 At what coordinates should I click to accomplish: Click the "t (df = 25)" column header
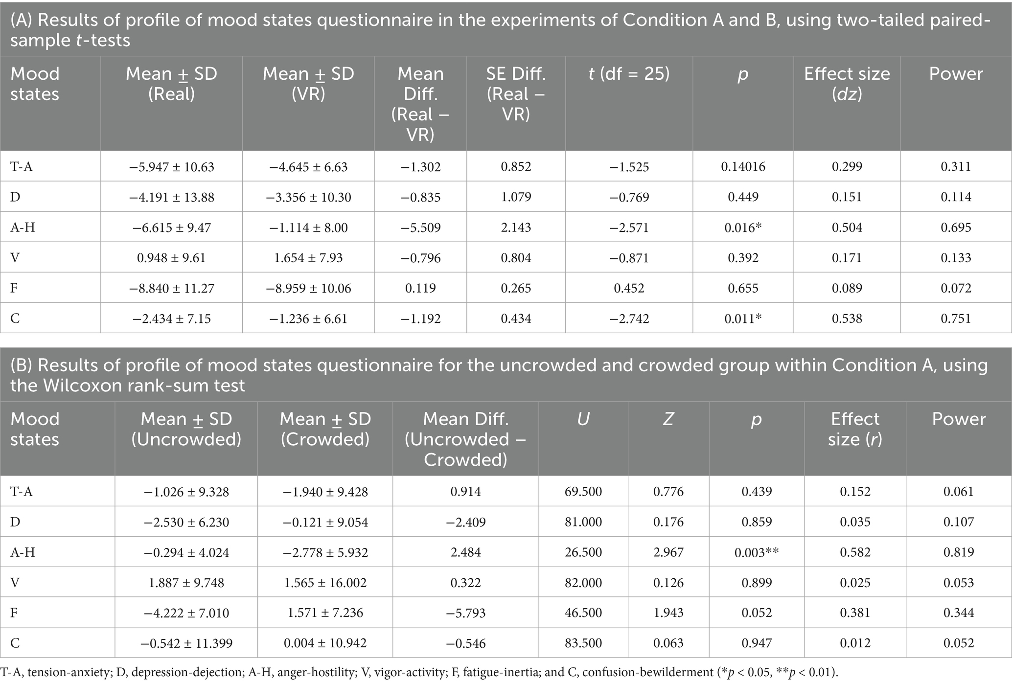629,74
